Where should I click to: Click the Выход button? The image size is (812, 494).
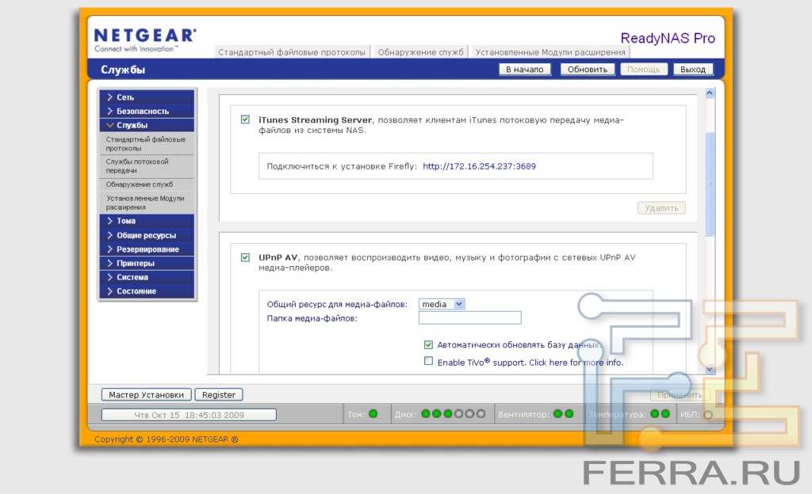pyautogui.click(x=693, y=69)
